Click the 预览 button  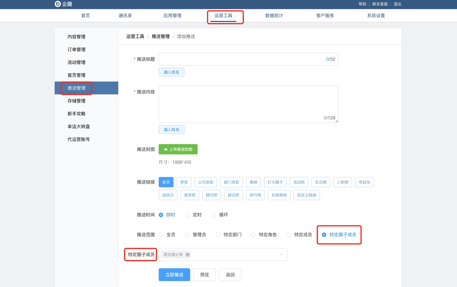pyautogui.click(x=205, y=275)
